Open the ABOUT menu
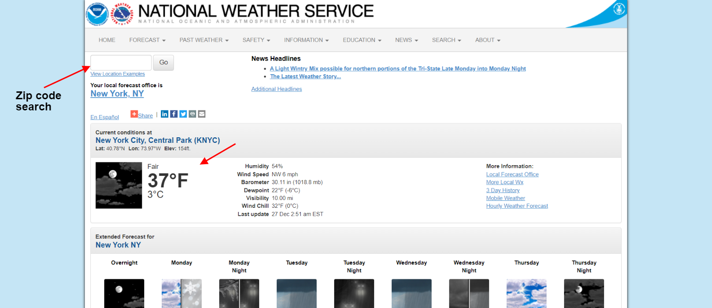This screenshot has height=308, width=712. (x=488, y=40)
